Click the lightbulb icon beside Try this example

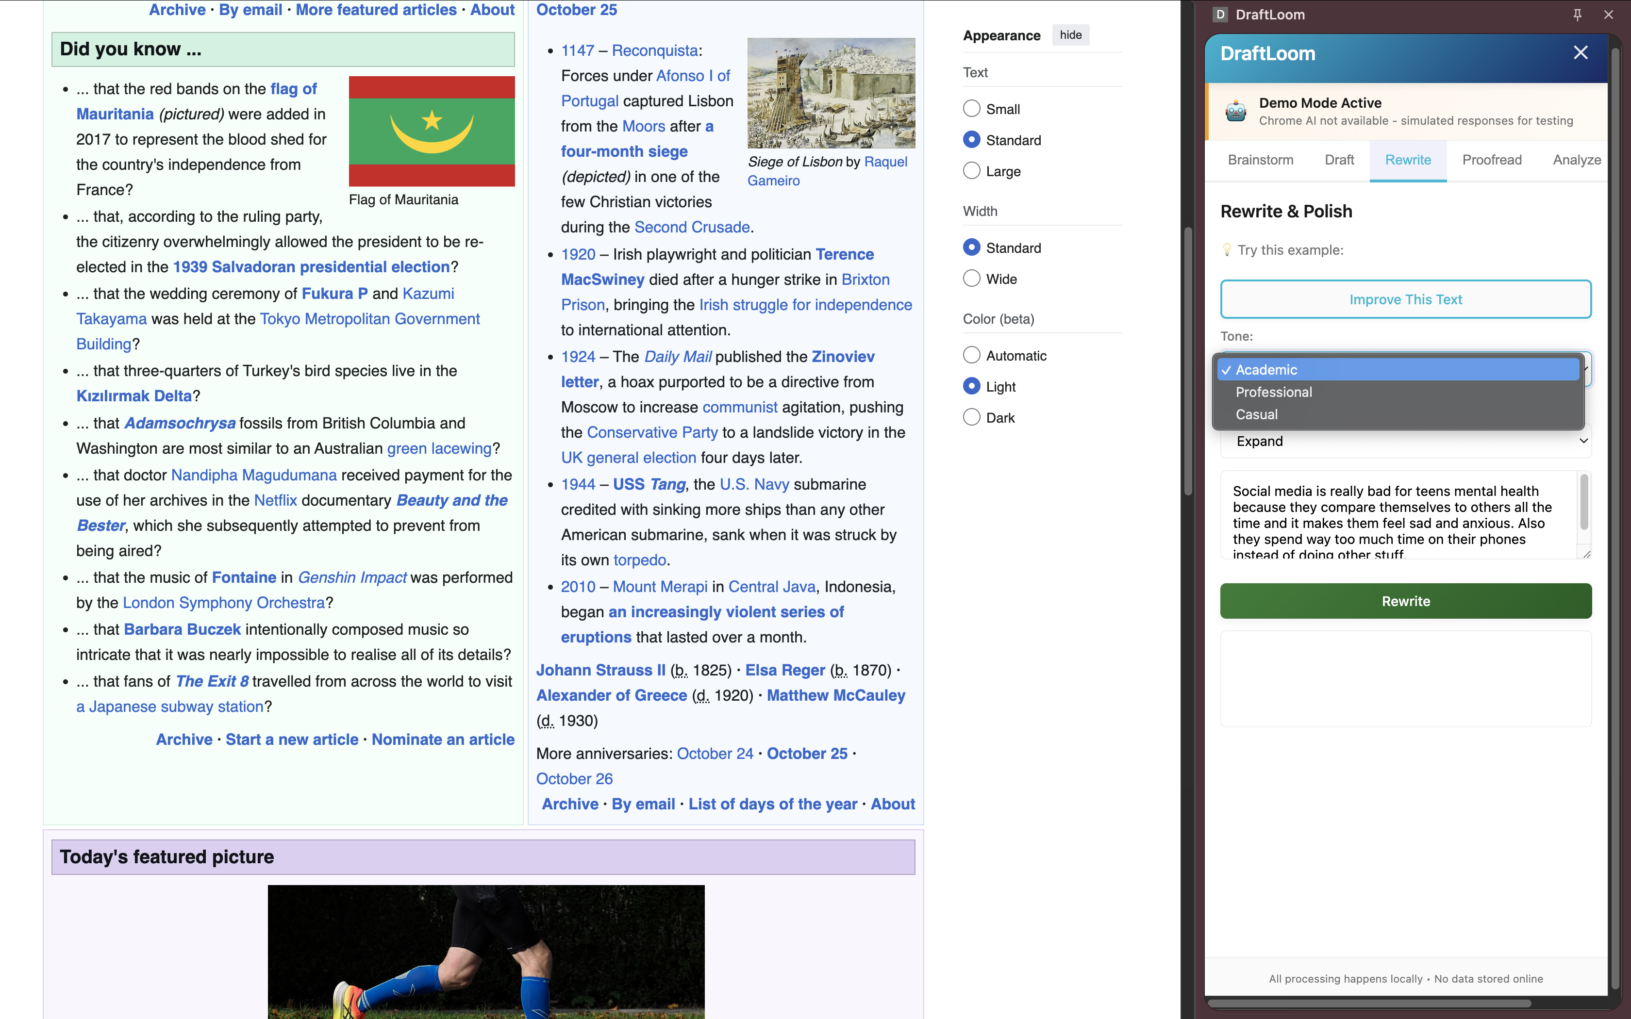(1227, 250)
